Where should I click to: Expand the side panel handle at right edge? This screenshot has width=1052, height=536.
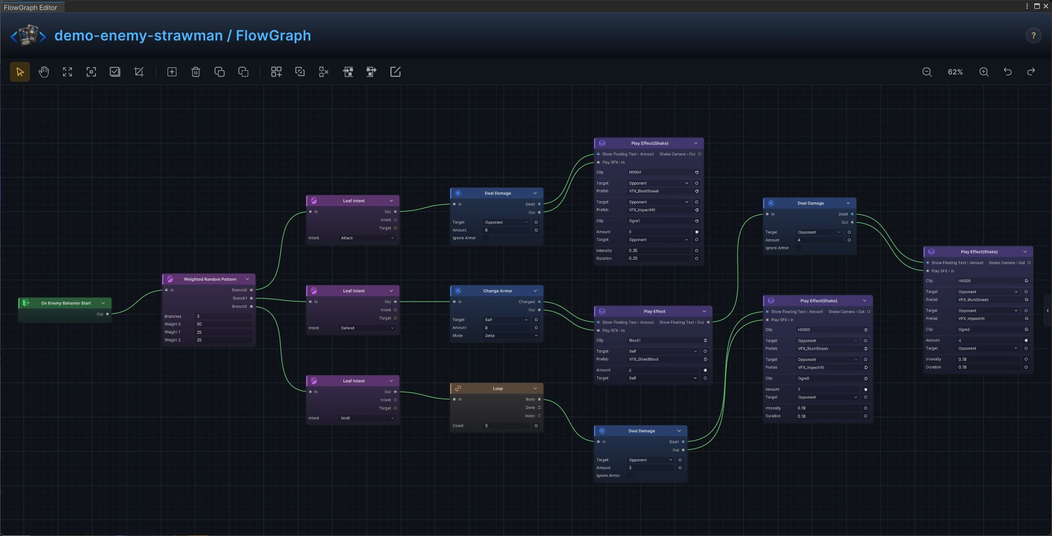[1048, 311]
